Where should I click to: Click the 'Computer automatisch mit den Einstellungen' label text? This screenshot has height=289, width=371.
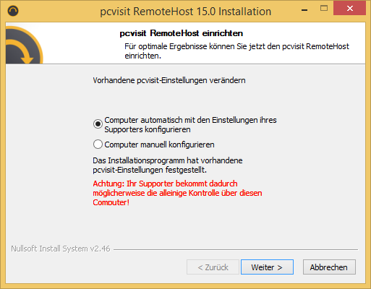tap(190, 124)
